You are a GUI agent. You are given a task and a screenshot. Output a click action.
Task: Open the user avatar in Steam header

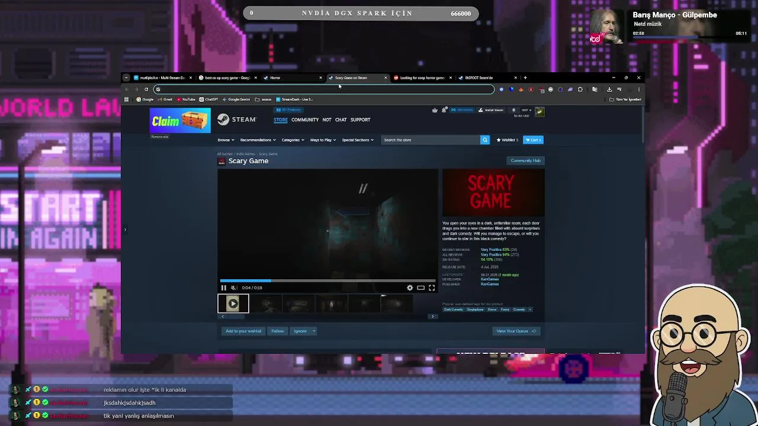(539, 111)
